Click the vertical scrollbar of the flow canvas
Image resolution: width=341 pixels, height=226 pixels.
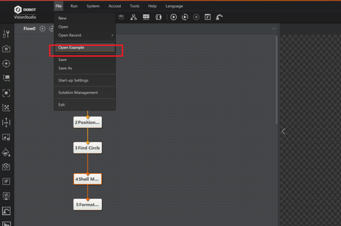click(x=277, y=79)
